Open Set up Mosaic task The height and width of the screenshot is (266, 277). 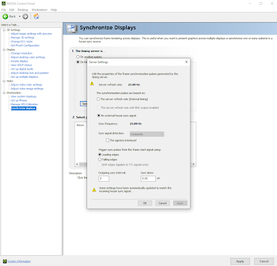pyautogui.click(x=19, y=101)
